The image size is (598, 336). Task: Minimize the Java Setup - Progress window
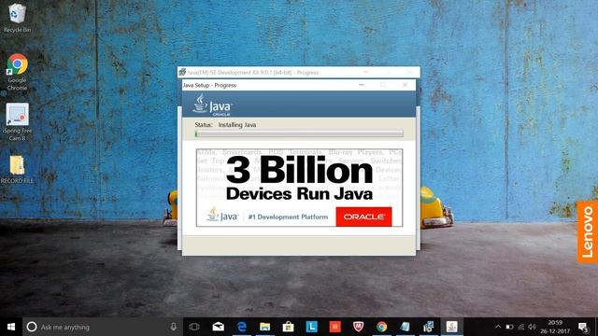[x=362, y=85]
